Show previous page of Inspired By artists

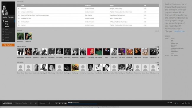(x=156, y=63)
